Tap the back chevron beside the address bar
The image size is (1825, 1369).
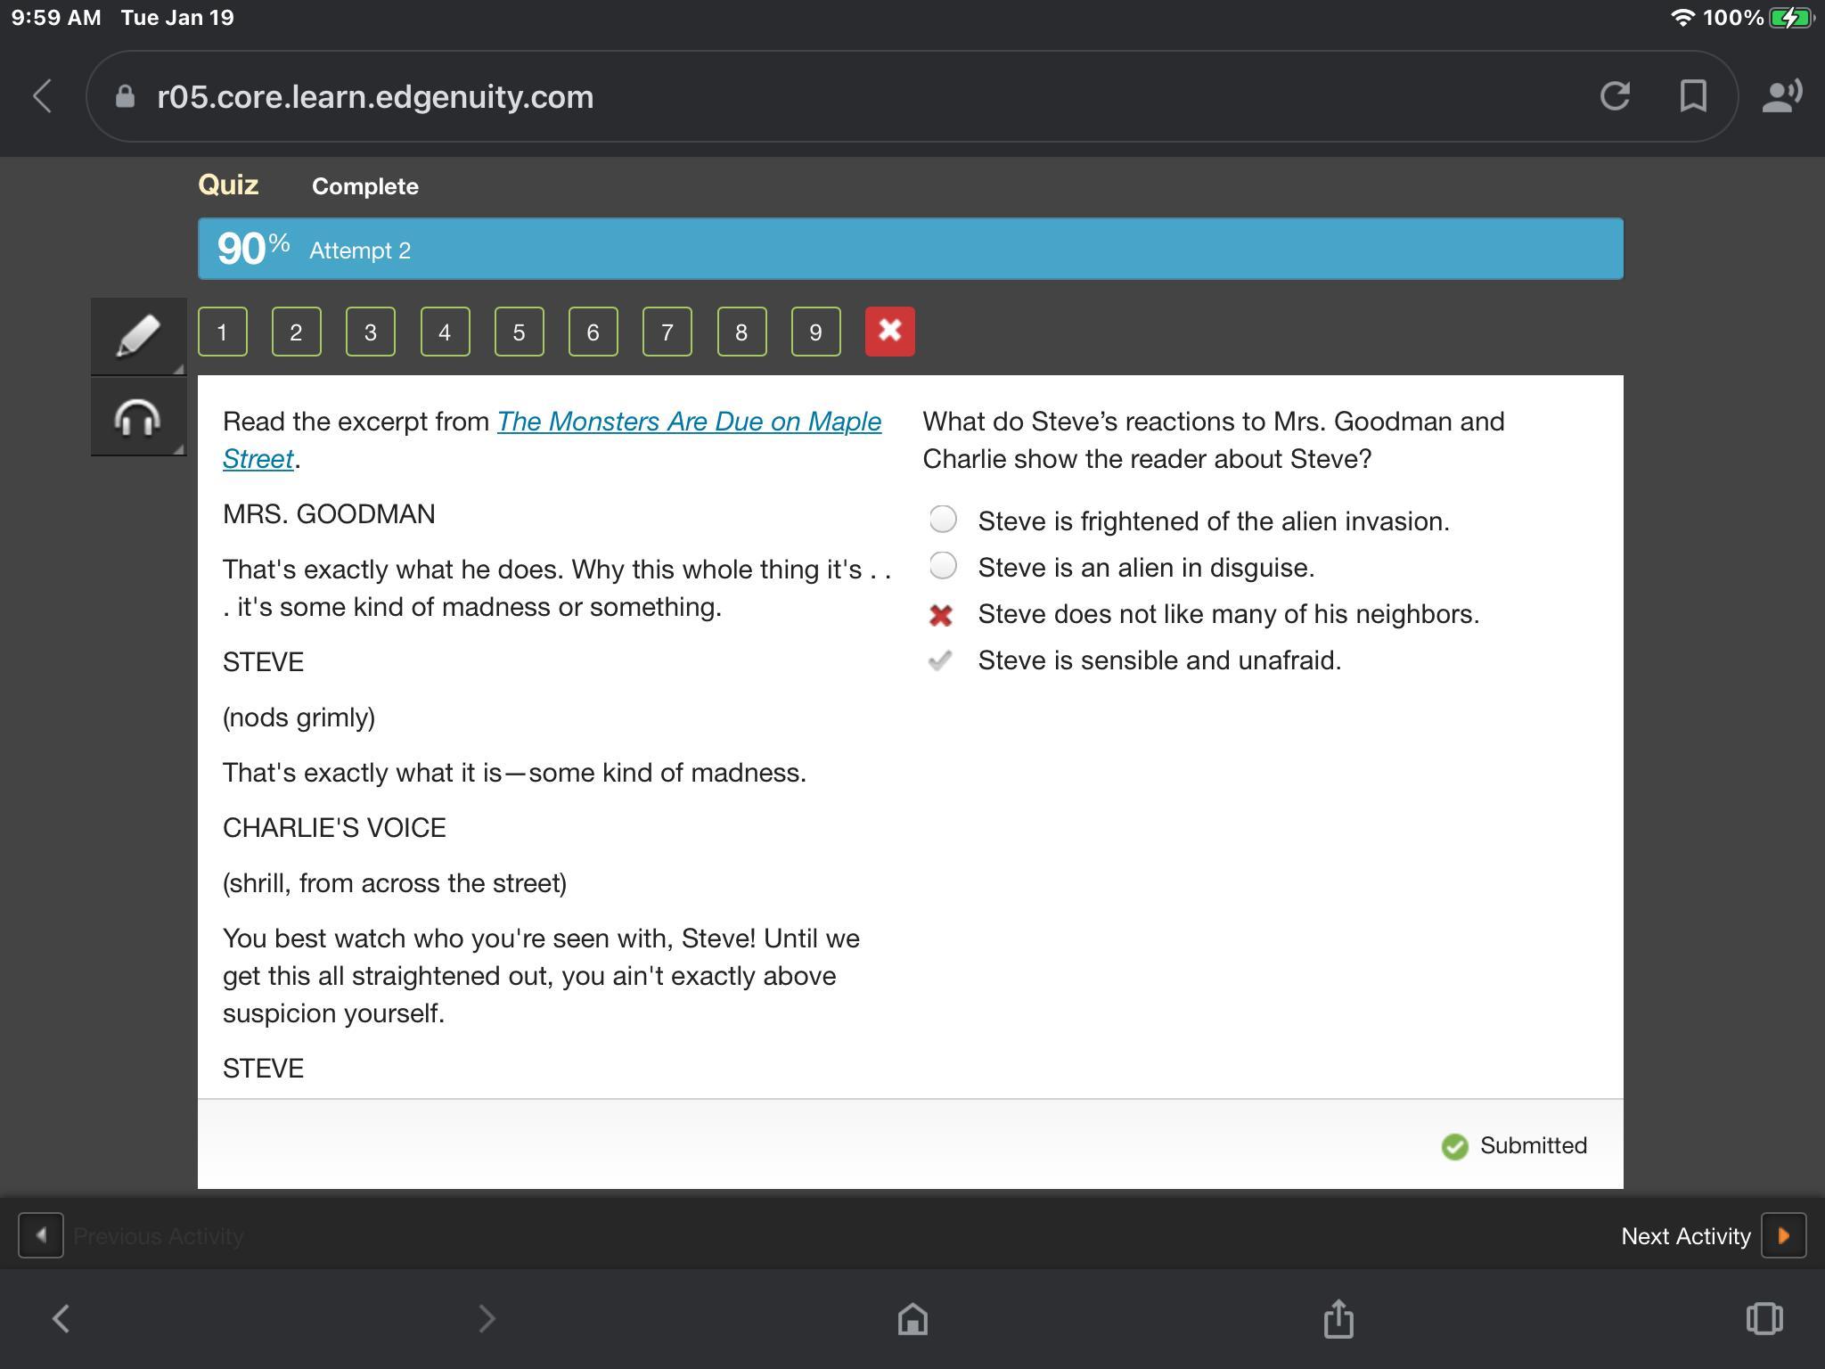click(43, 96)
